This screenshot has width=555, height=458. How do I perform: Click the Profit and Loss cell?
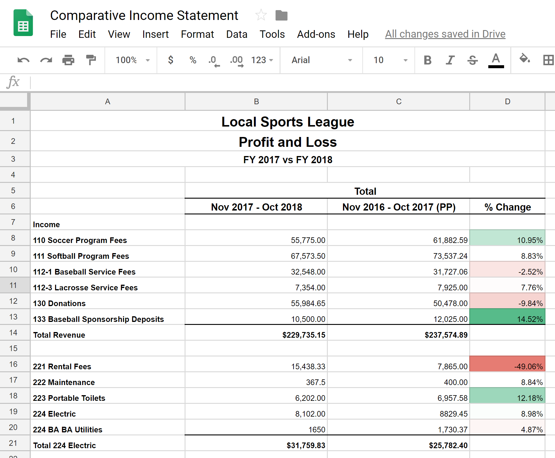click(x=288, y=141)
